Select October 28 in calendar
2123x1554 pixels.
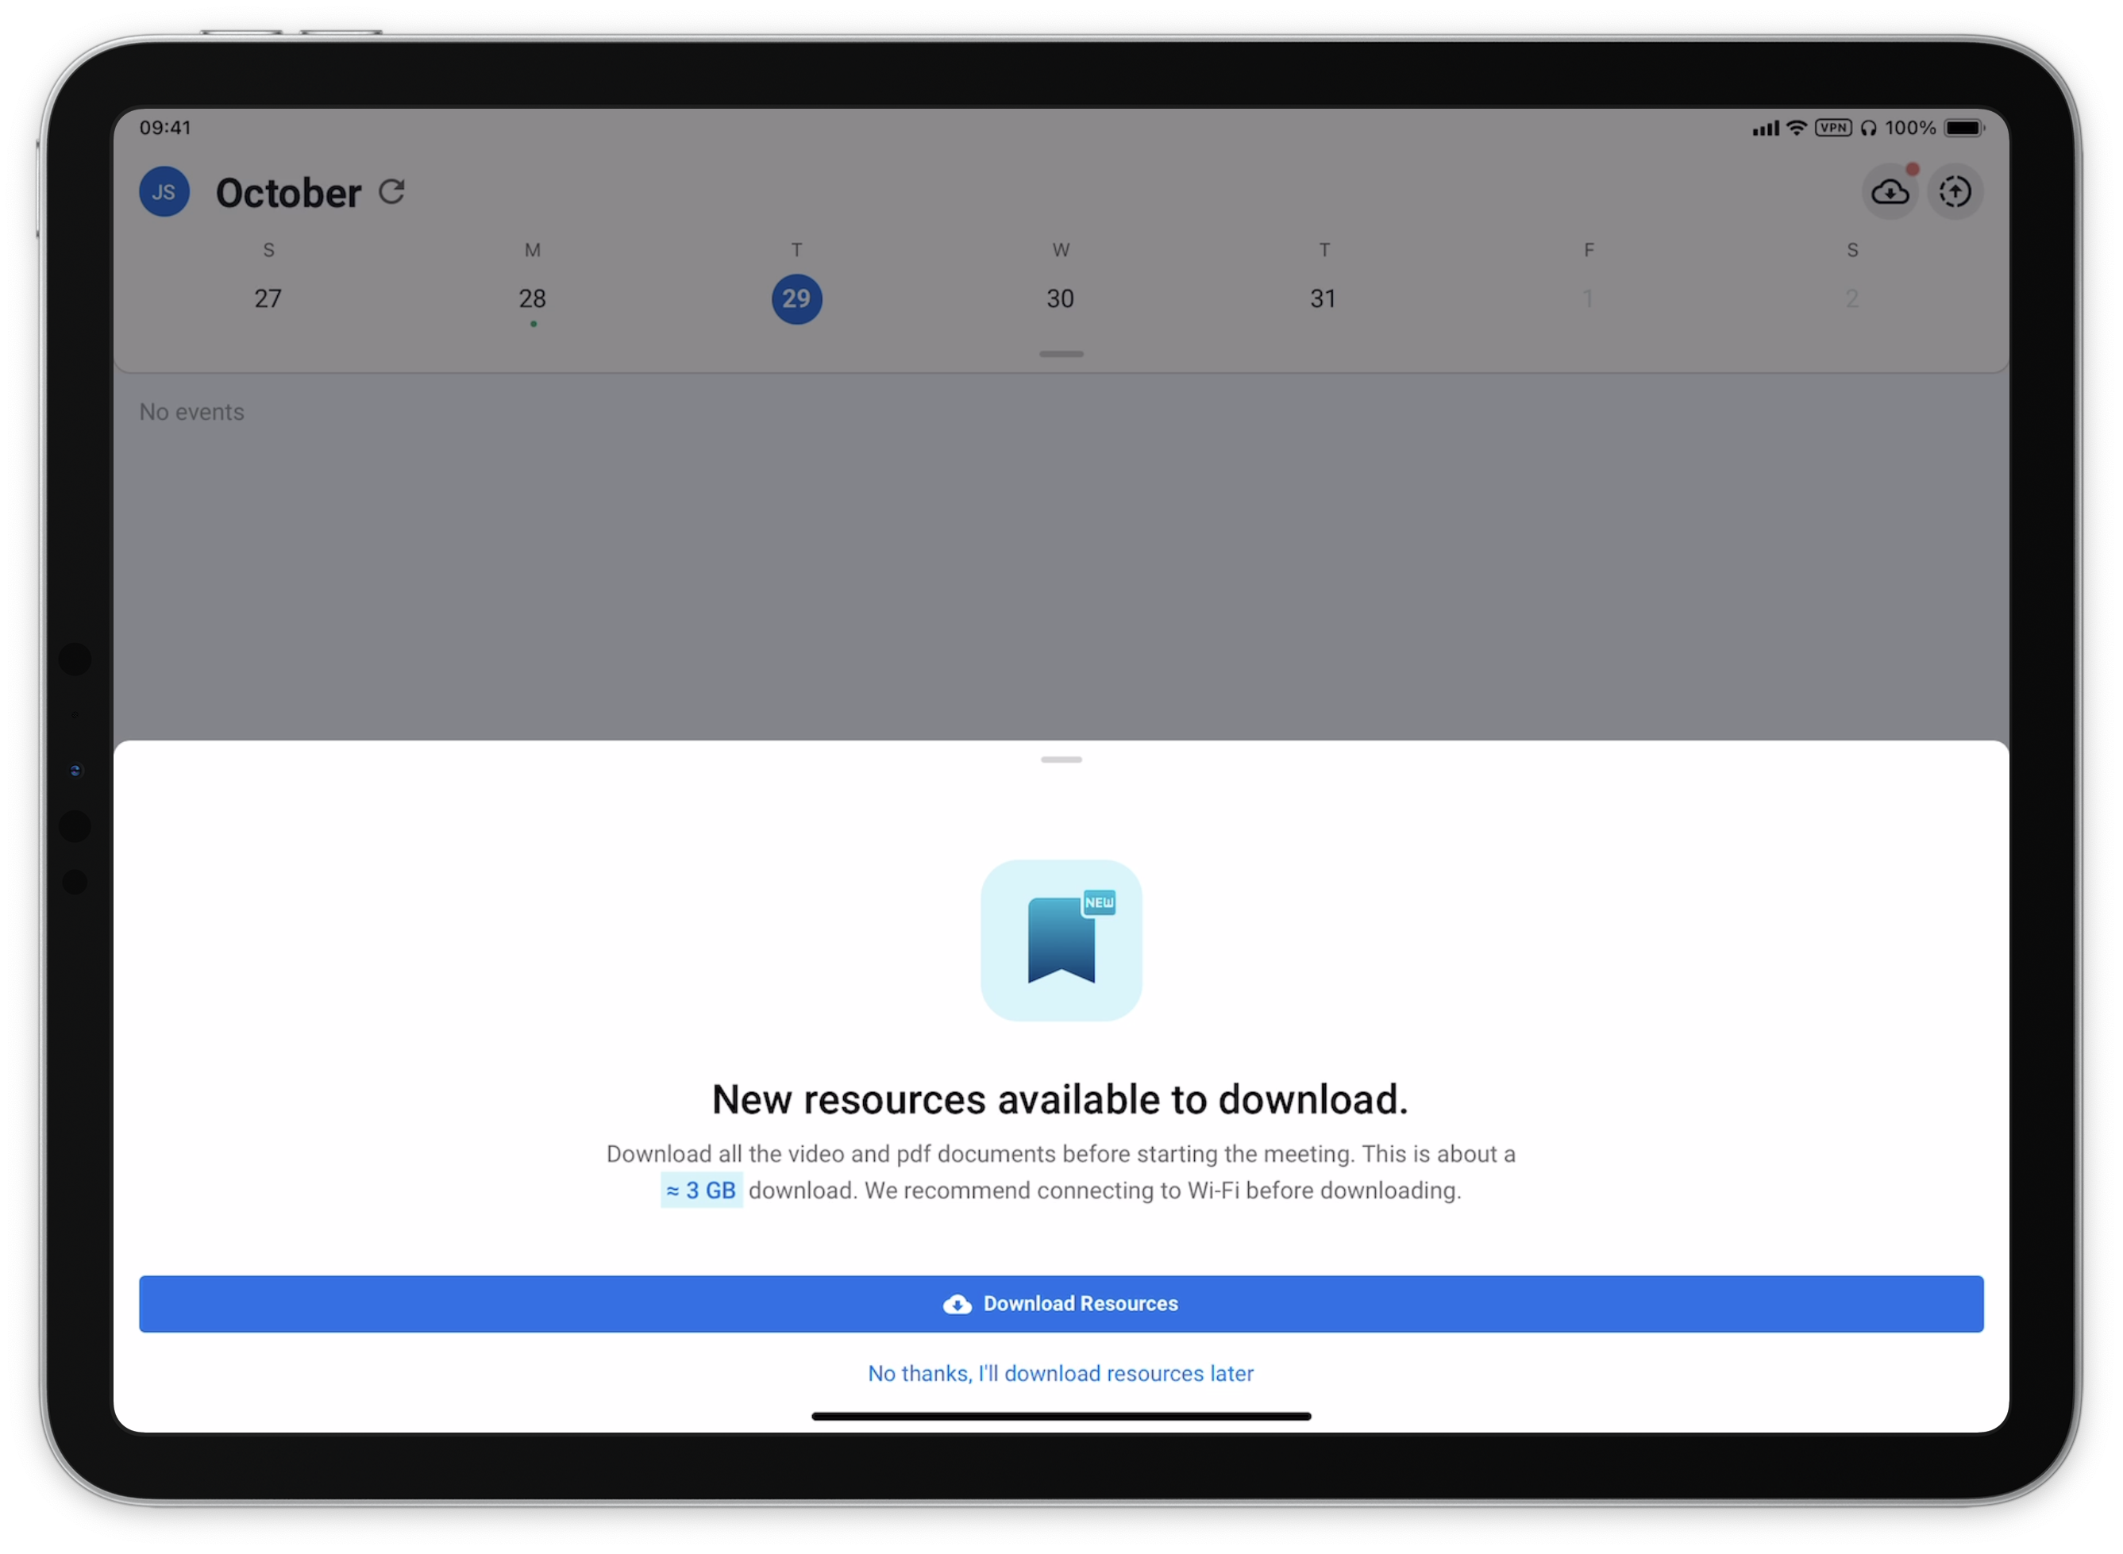pos(533,298)
